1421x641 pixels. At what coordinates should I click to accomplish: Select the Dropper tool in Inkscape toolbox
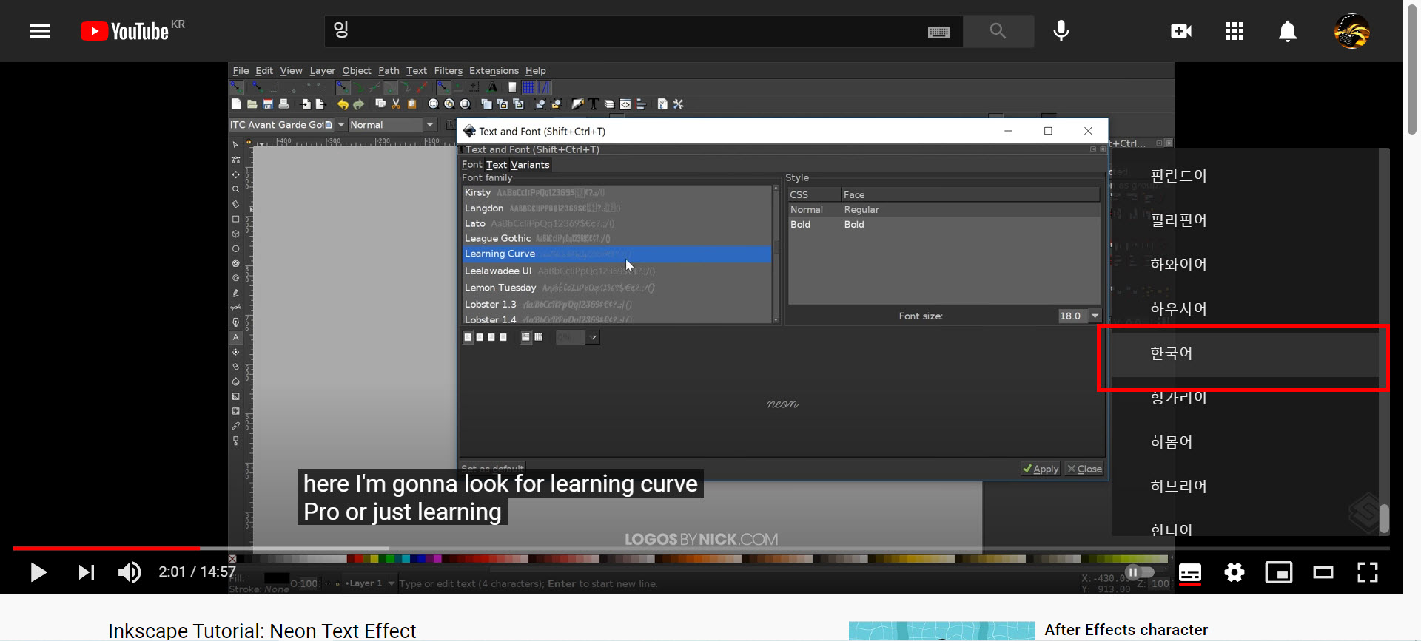tap(236, 426)
